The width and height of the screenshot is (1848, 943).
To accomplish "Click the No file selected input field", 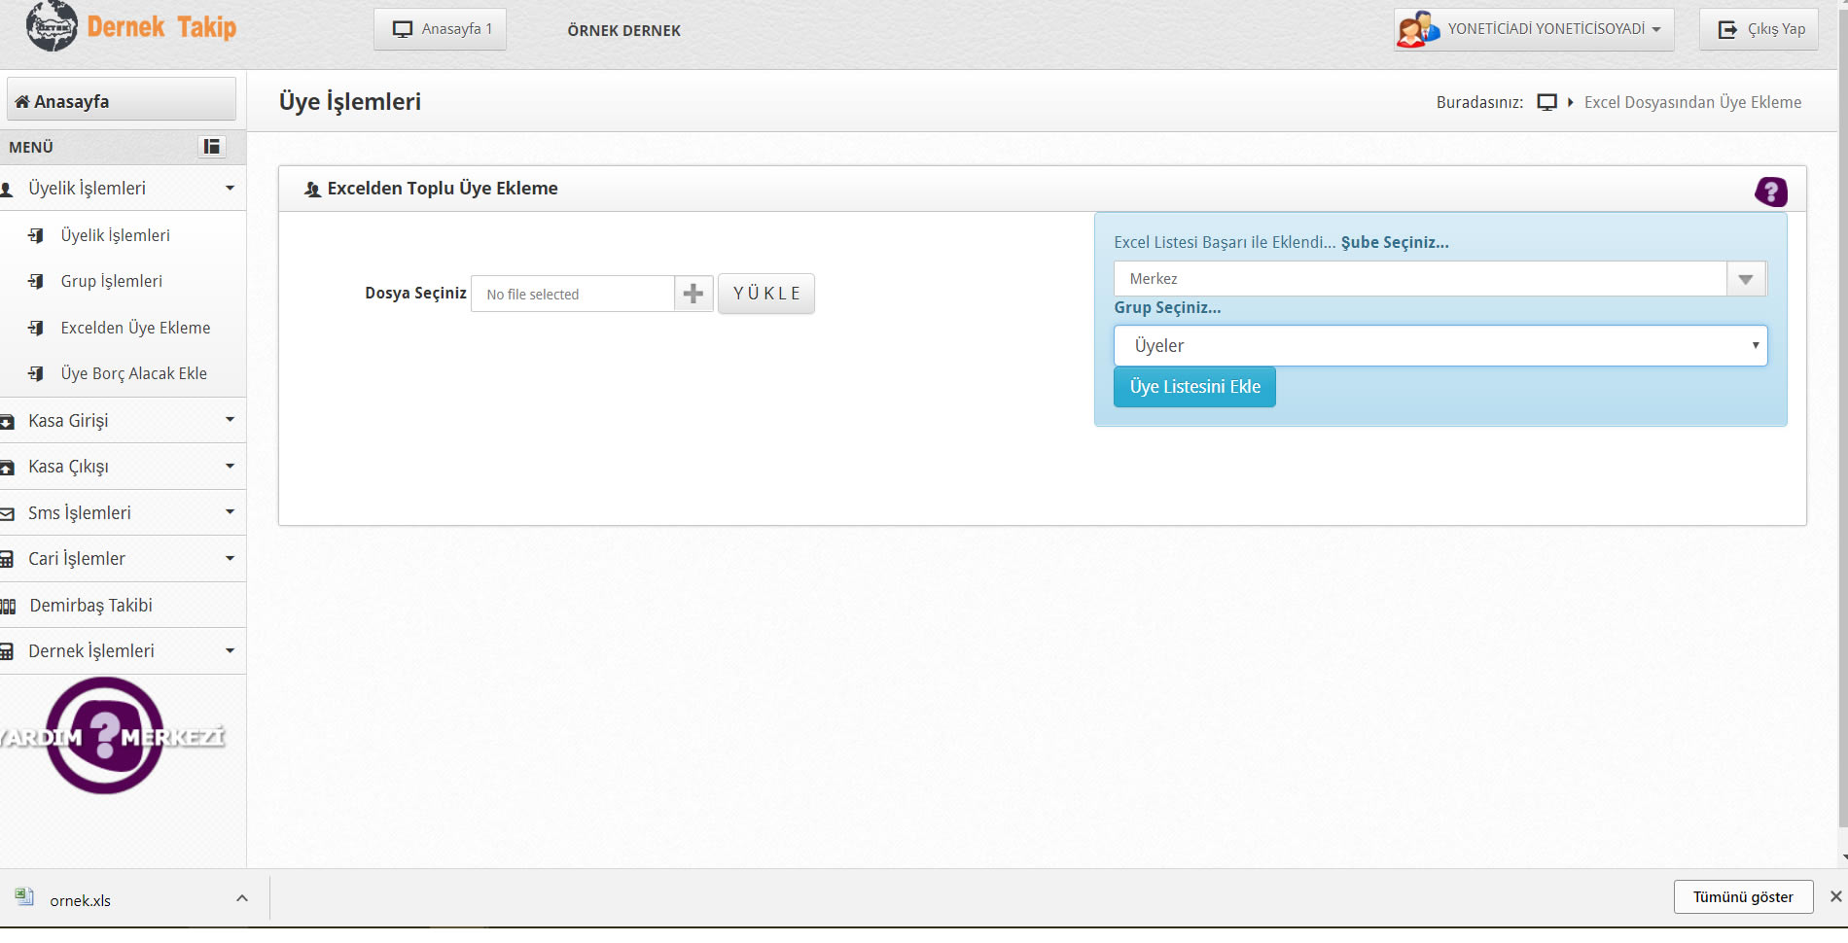I will pyautogui.click(x=573, y=294).
